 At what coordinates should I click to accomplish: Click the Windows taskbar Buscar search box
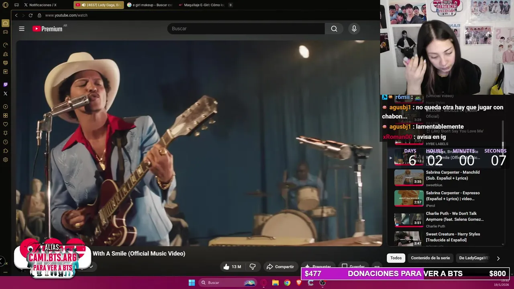(x=228, y=283)
